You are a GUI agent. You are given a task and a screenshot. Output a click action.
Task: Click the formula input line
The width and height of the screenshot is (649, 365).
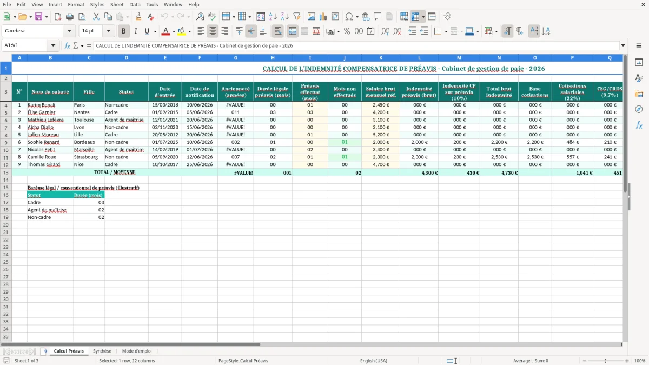point(356,46)
